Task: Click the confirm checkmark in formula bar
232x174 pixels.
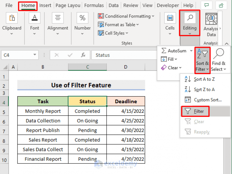Action: pyautogui.click(x=70, y=55)
